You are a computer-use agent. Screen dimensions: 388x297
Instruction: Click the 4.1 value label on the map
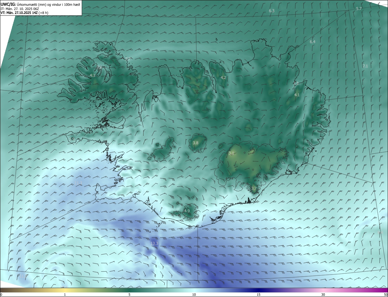click(297, 95)
